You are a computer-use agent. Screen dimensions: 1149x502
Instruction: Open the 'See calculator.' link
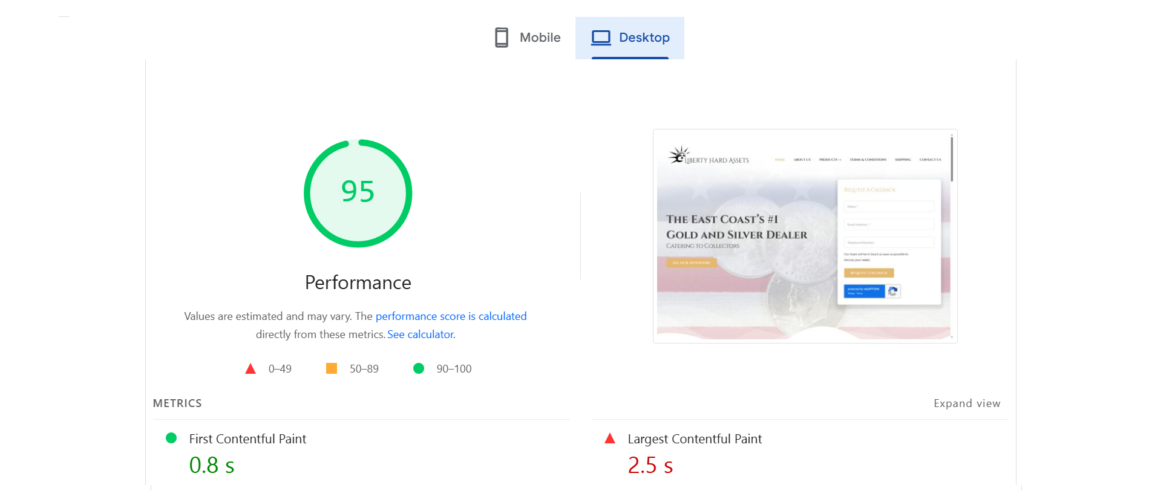421,334
